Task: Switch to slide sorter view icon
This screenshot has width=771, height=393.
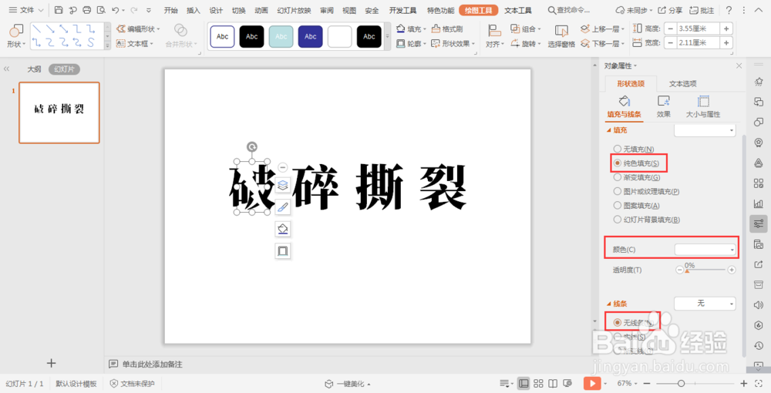Action: [x=538, y=383]
